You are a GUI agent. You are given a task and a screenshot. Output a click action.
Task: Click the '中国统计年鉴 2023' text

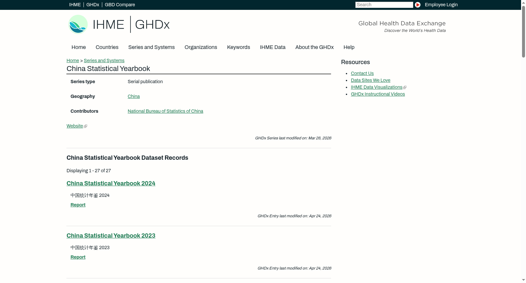tap(90, 248)
